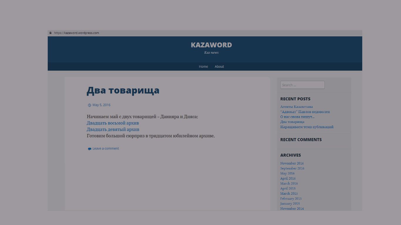Open recent post Два товарища in sidebar
Image resolution: width=401 pixels, height=225 pixels.
click(x=292, y=122)
